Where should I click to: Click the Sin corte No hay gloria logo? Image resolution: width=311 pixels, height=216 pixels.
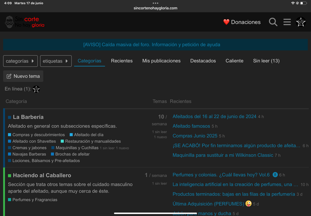(25, 22)
